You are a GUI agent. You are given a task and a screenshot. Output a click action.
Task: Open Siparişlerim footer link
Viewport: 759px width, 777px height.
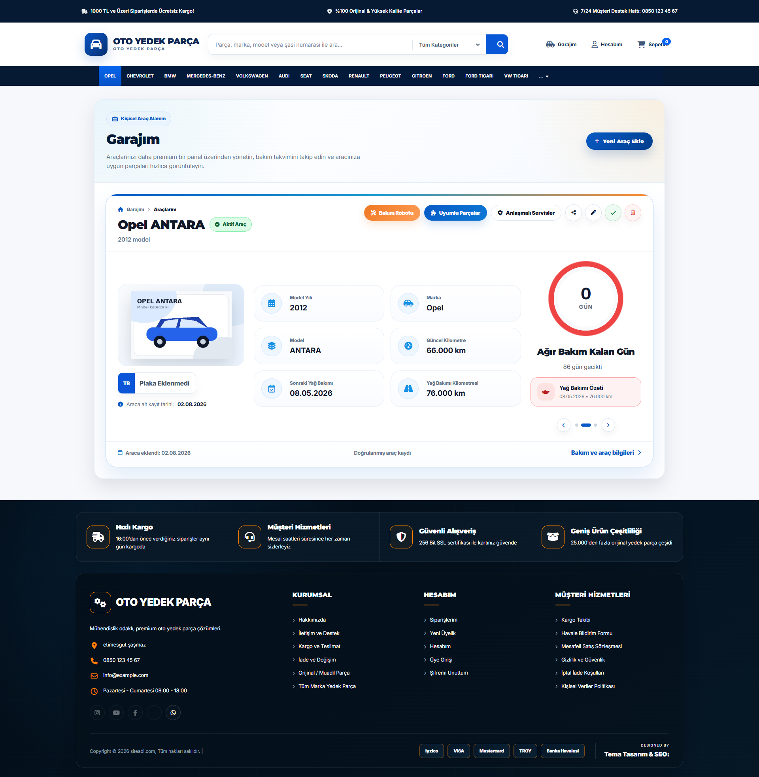click(443, 620)
